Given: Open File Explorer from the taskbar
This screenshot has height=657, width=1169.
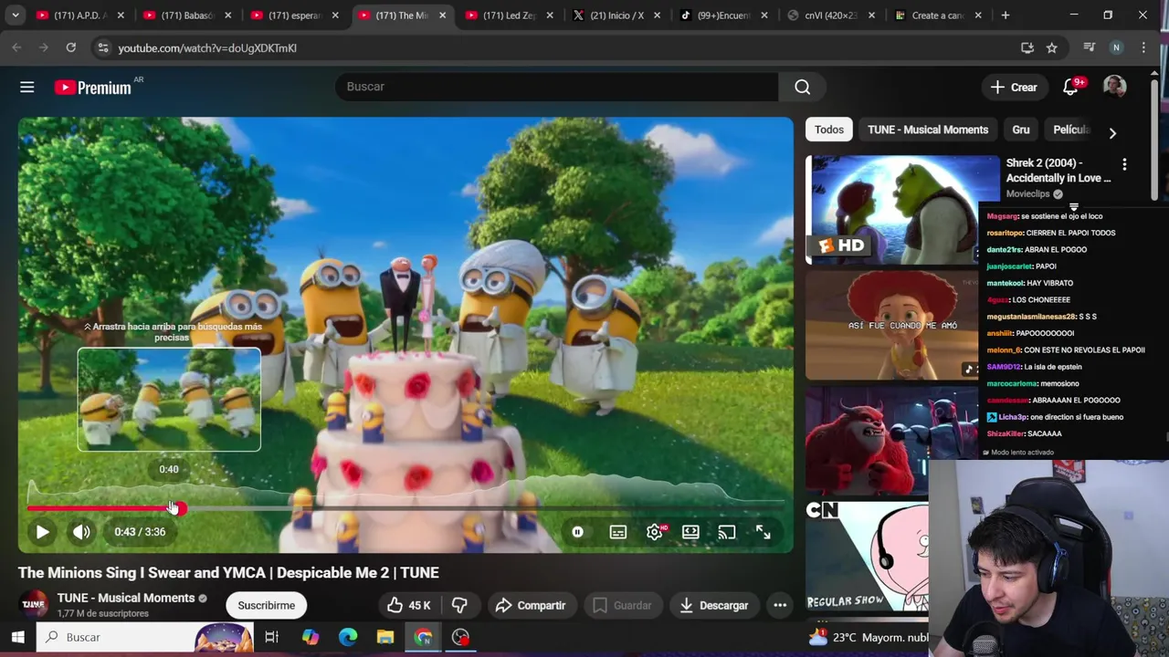Looking at the screenshot, I should point(385,637).
